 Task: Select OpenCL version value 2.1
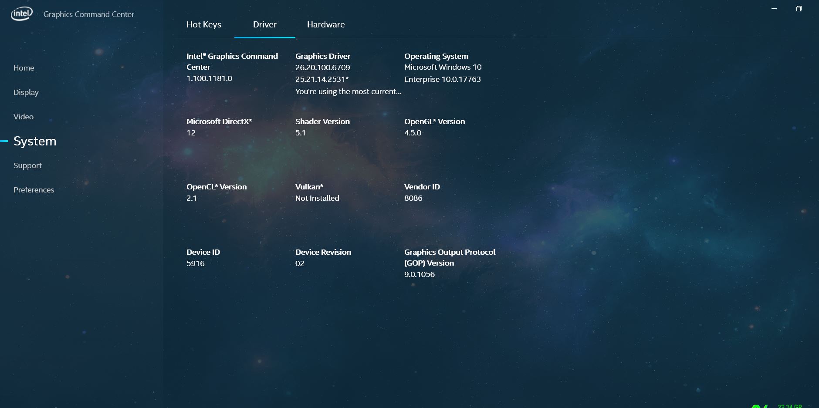click(x=192, y=198)
